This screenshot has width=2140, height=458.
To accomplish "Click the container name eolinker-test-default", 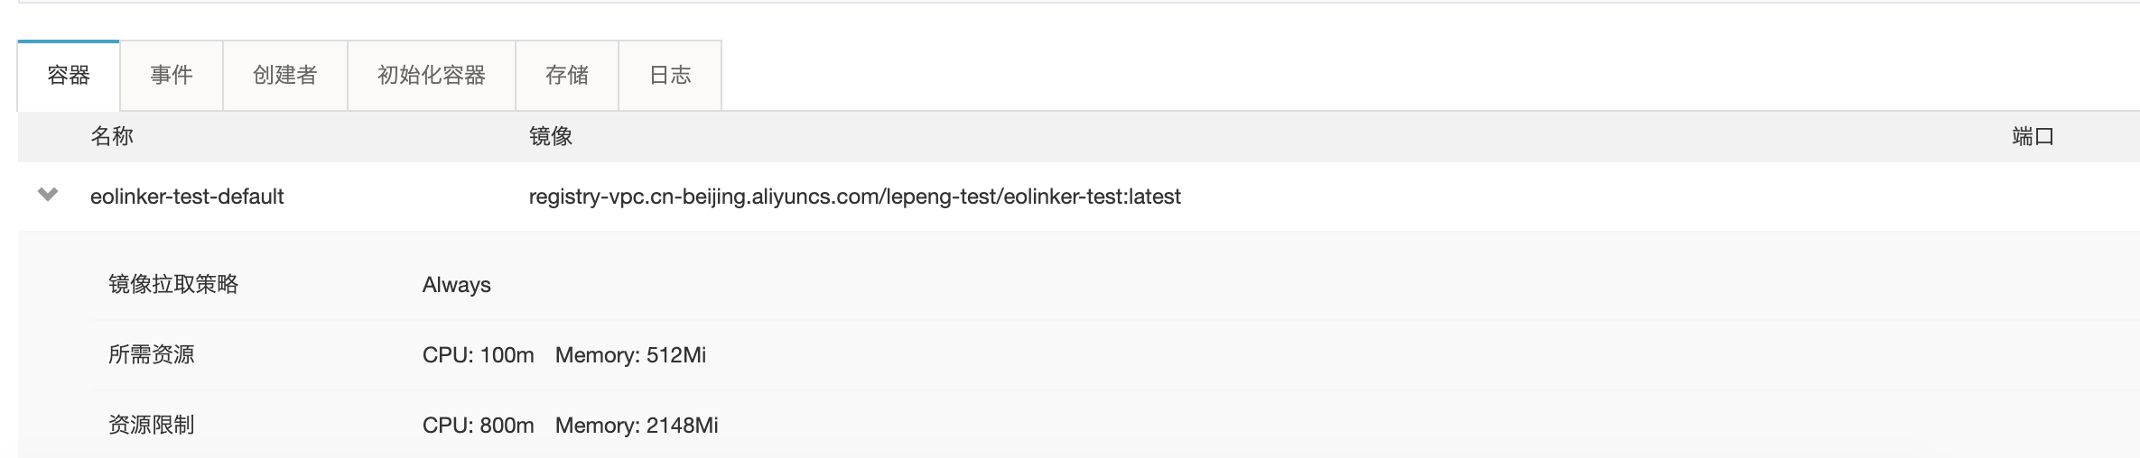I will [187, 197].
